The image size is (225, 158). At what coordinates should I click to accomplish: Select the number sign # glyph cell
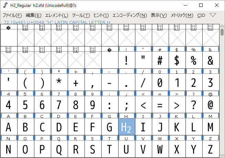(x=160, y=60)
